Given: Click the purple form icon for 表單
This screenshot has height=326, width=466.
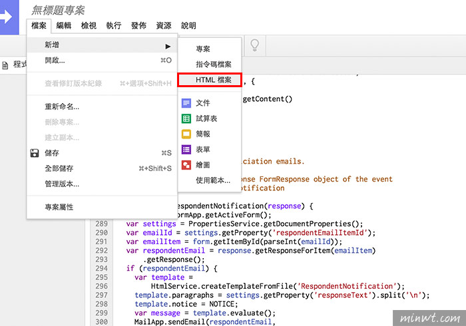Looking at the screenshot, I should pos(186,149).
